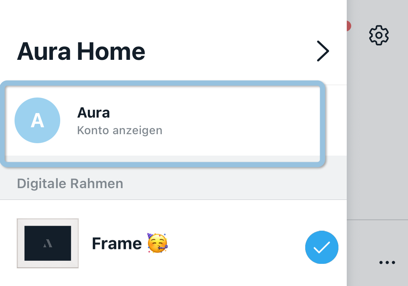Tap the red notification dot
408x286 pixels.
(348, 26)
